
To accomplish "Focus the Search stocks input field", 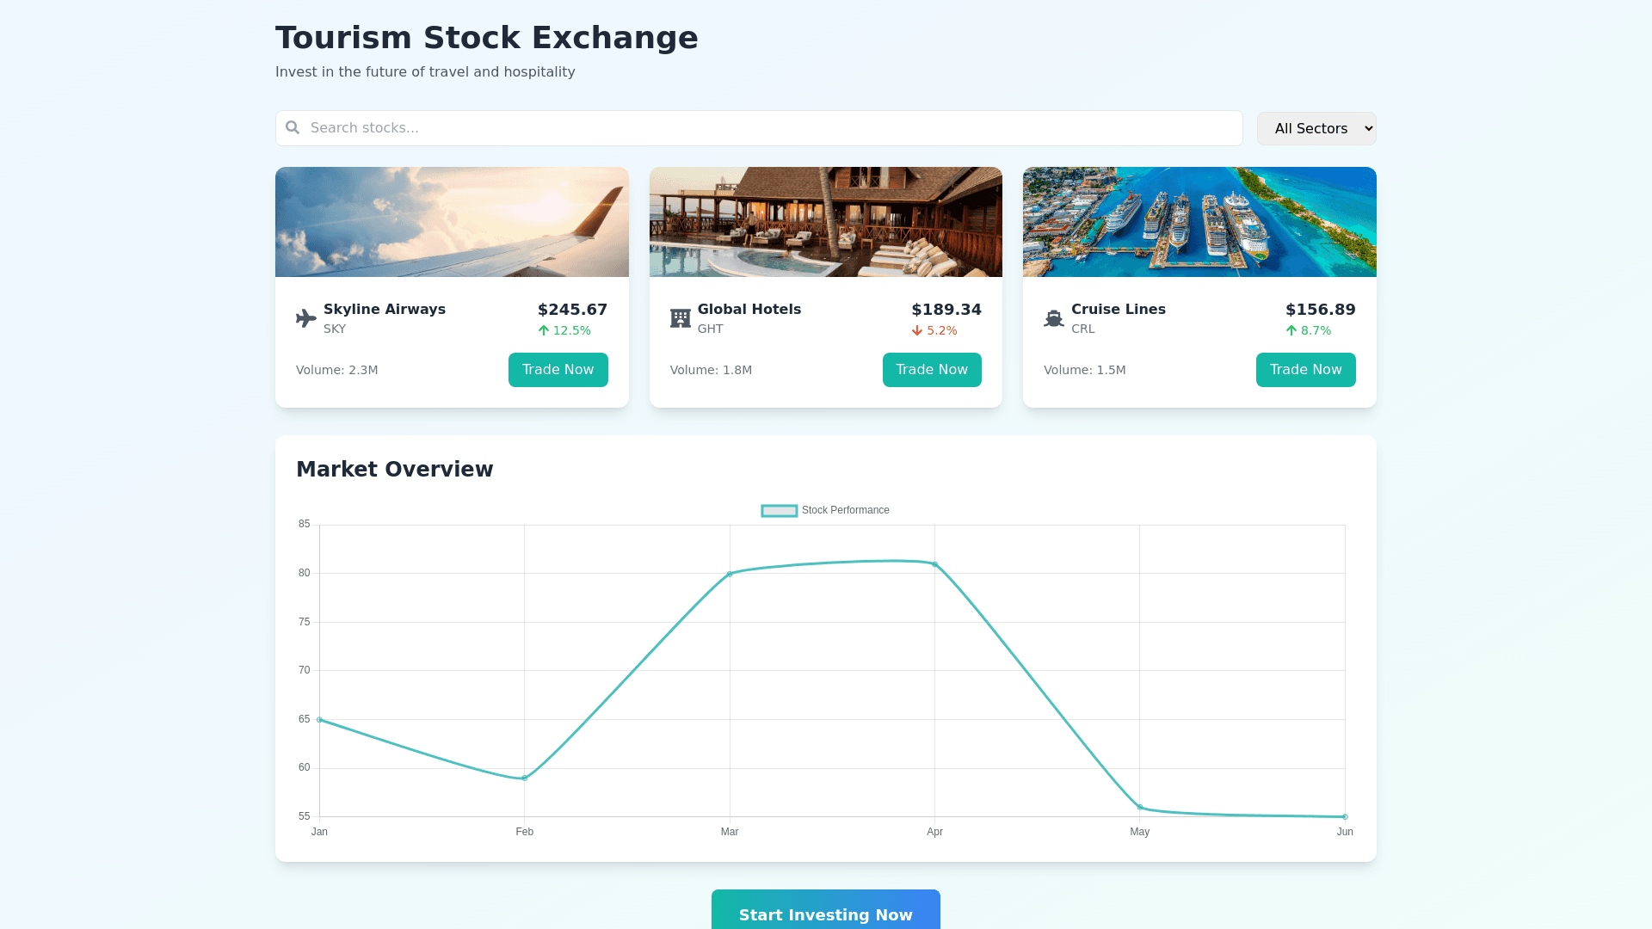I will 766,128.
